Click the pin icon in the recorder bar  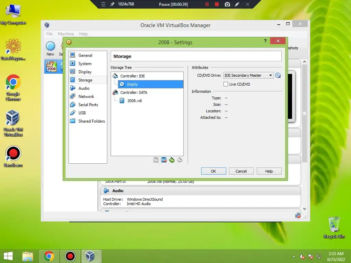(112, 4)
